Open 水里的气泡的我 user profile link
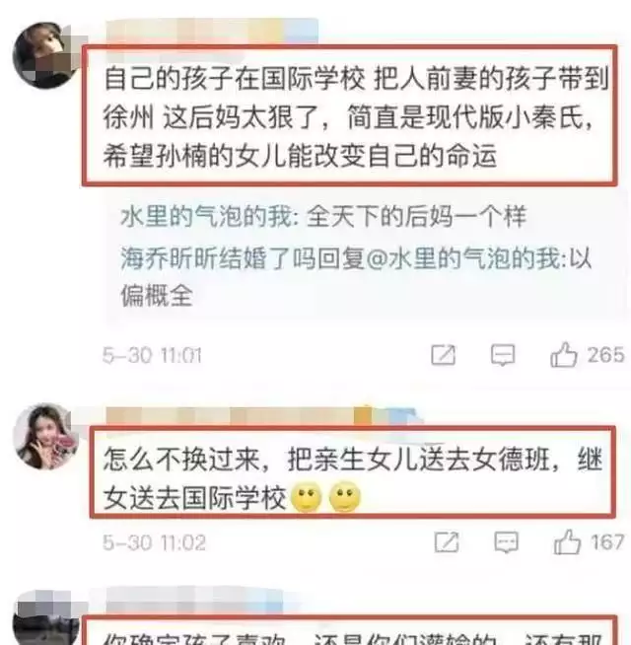This screenshot has height=645, width=631. point(206,217)
